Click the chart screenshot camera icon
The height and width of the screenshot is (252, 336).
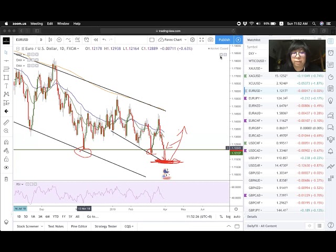pyautogui.click(x=211, y=40)
